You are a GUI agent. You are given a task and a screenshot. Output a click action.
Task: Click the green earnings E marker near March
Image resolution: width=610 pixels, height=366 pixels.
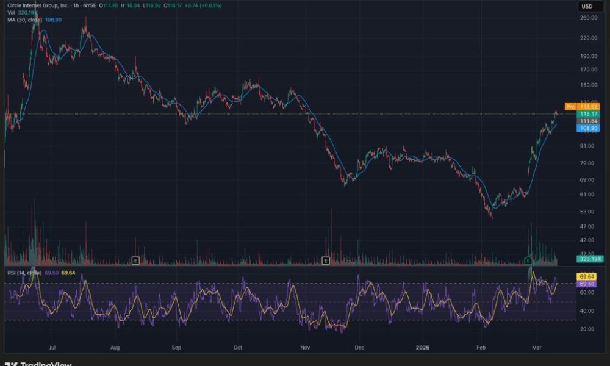[528, 260]
